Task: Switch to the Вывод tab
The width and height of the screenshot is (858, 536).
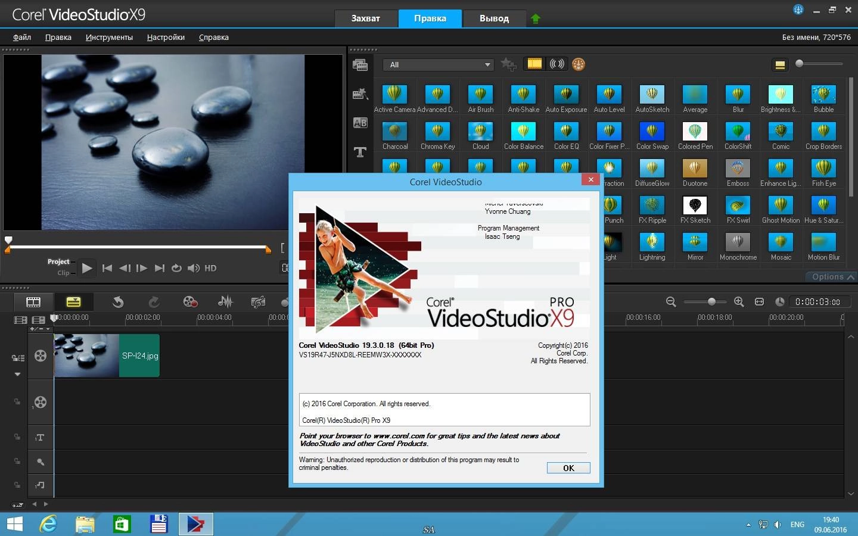Action: [494, 18]
